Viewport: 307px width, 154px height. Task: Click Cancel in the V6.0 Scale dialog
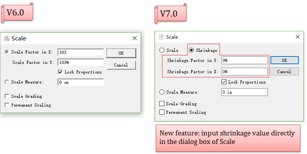point(121,65)
